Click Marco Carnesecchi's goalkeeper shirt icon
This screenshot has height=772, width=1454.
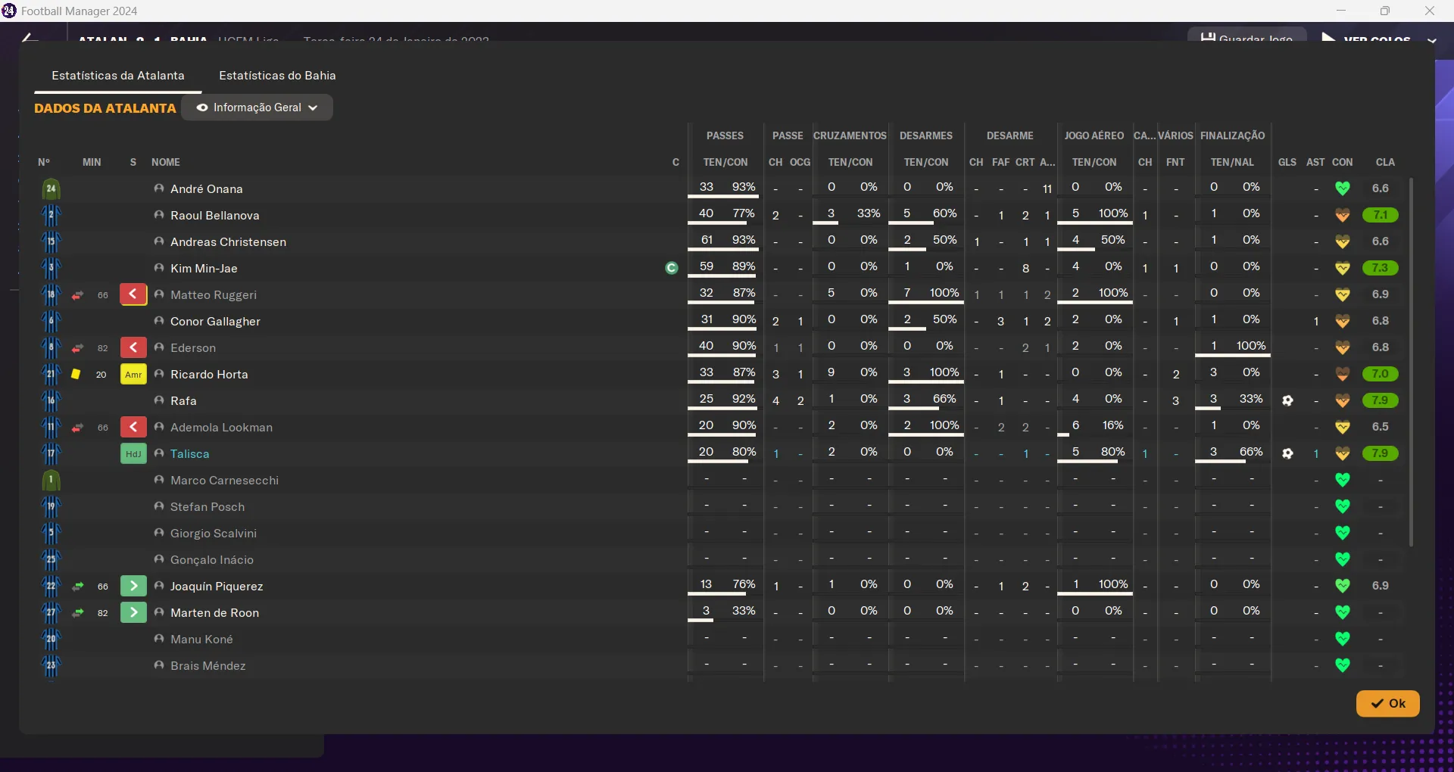(x=51, y=480)
